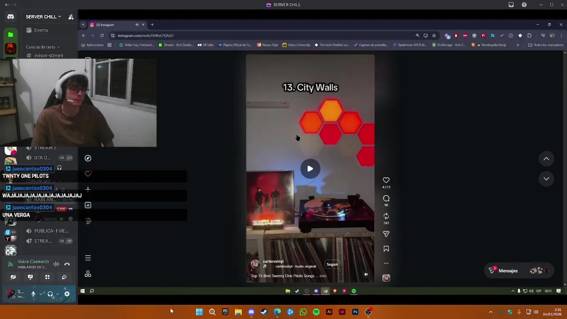Open the Discord soundboard icon
The image size is (567, 319).
[x=64, y=277]
